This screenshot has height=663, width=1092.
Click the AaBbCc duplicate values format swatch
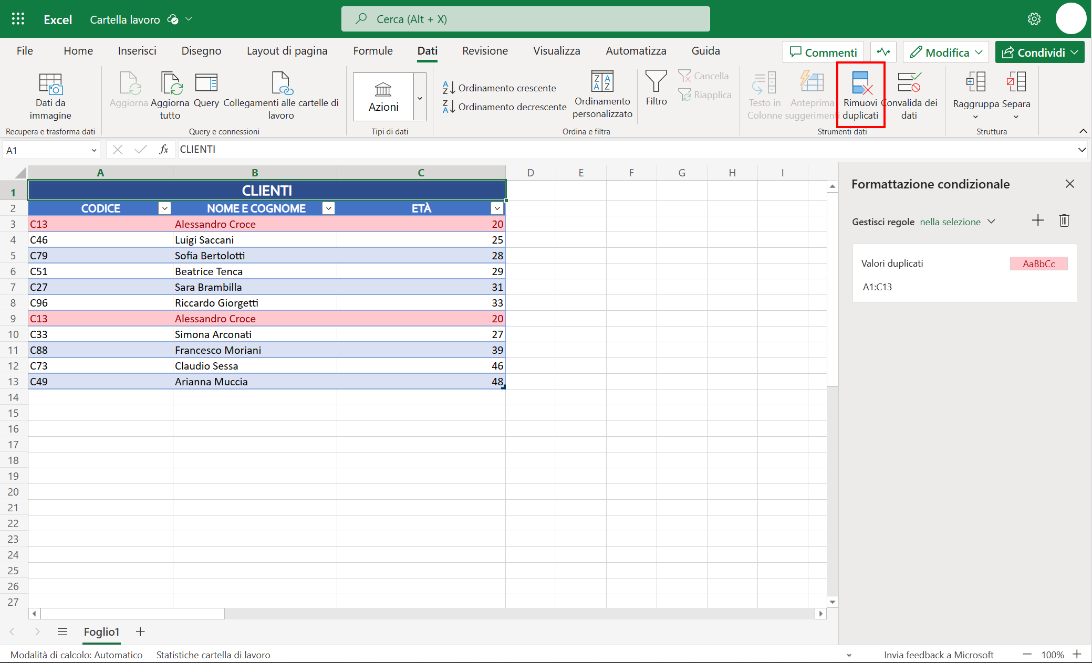1038,264
